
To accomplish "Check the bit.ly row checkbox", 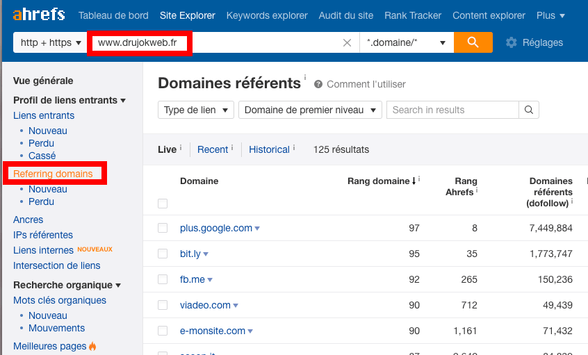I will (163, 254).
